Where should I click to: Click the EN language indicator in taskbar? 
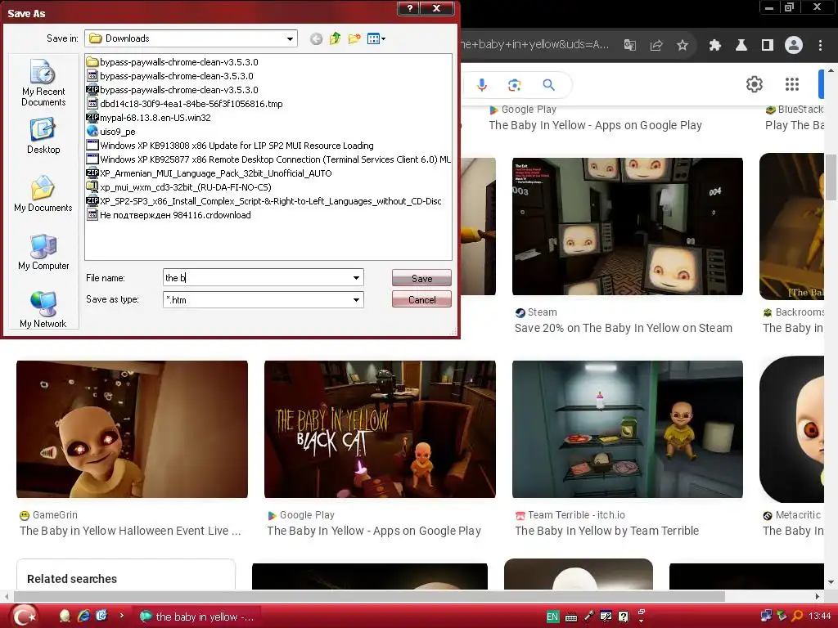552,617
